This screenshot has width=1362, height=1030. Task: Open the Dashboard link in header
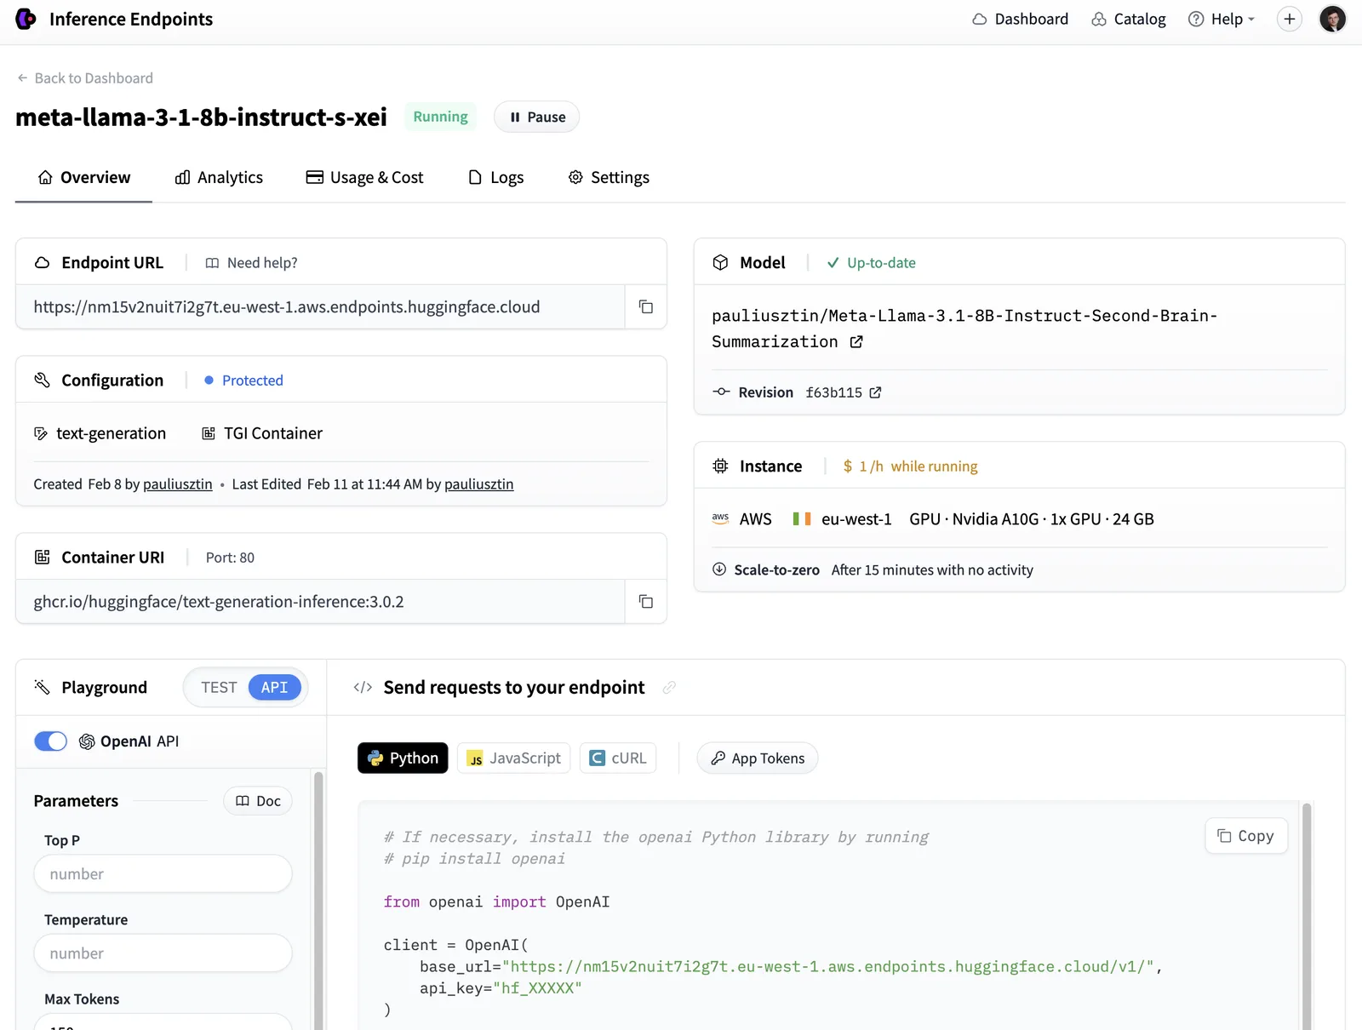(1020, 19)
